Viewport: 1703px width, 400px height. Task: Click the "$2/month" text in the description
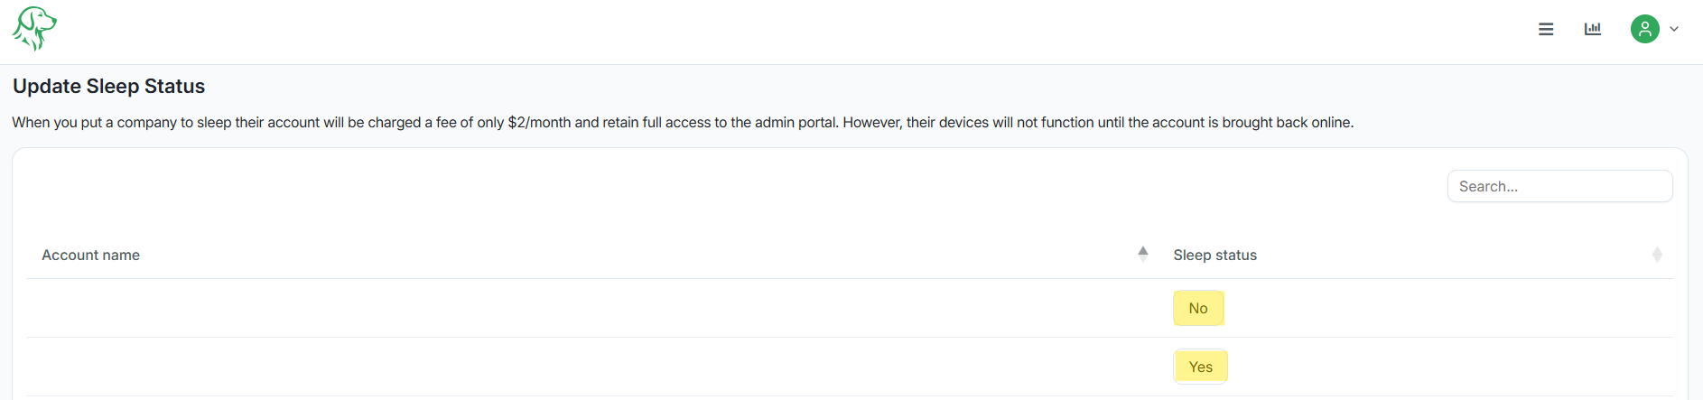(x=539, y=122)
